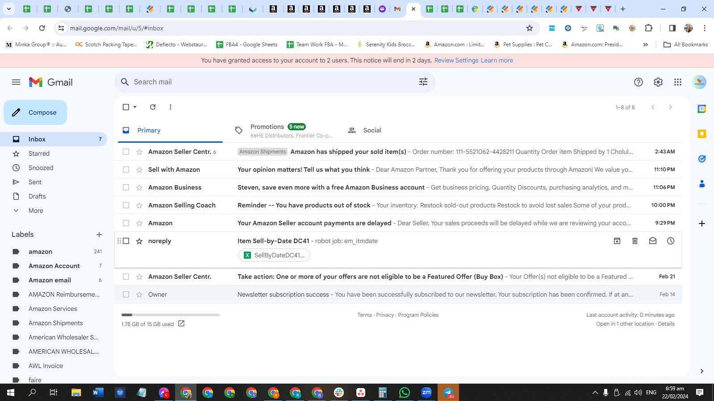Show the side panel toggle in Chrome
Viewport: 714px width, 401px height.
pyautogui.click(x=672, y=28)
